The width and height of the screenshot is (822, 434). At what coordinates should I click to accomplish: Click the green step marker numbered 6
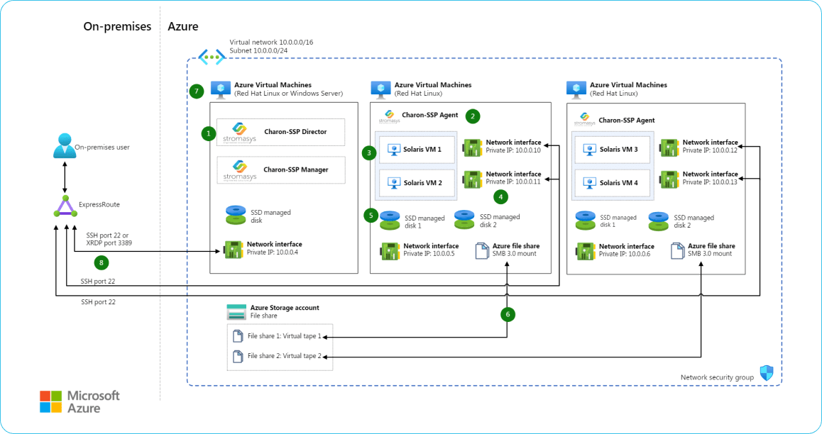pos(507,313)
